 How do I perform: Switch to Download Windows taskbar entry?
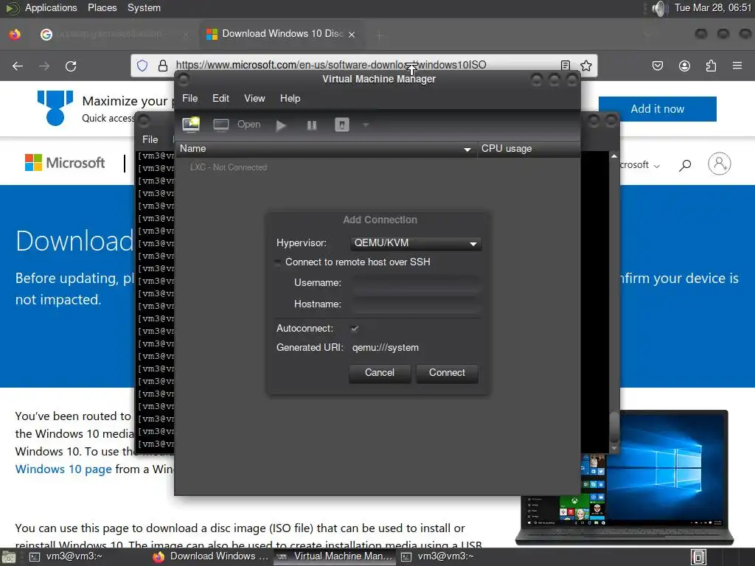[x=211, y=557]
